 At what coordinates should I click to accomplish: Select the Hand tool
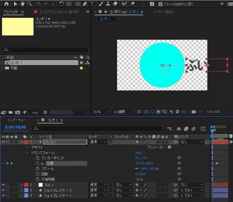click(x=23, y=4)
